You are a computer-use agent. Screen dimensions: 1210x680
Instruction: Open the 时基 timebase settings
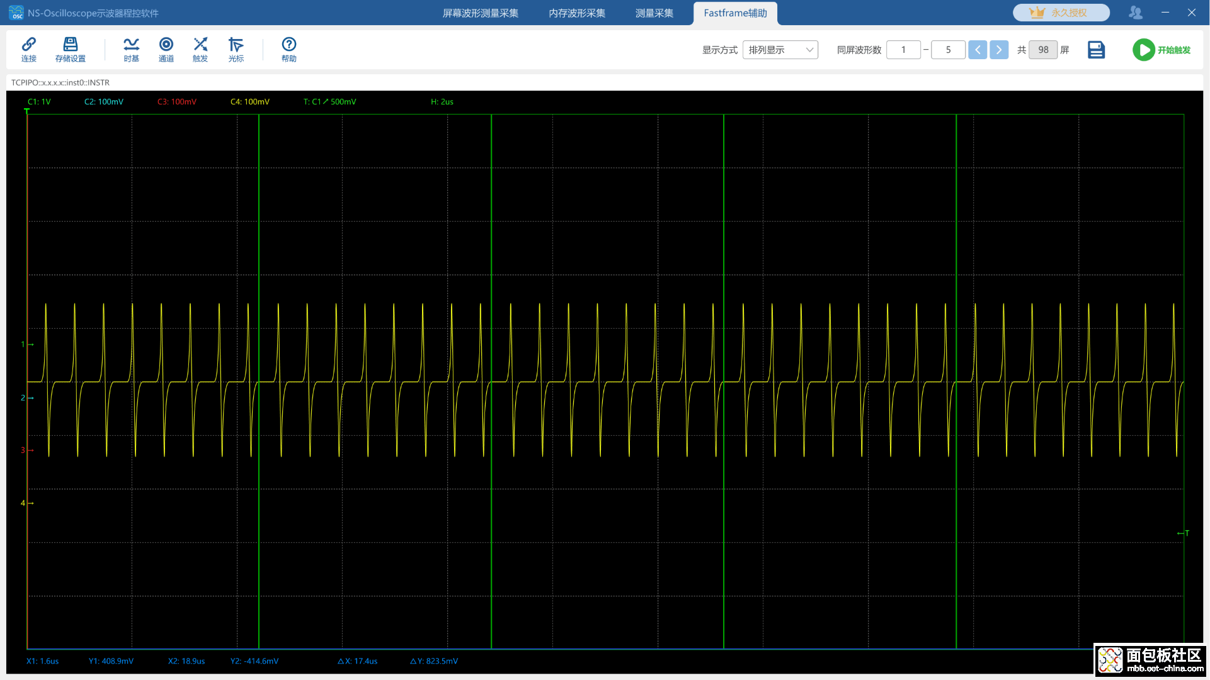click(x=131, y=49)
